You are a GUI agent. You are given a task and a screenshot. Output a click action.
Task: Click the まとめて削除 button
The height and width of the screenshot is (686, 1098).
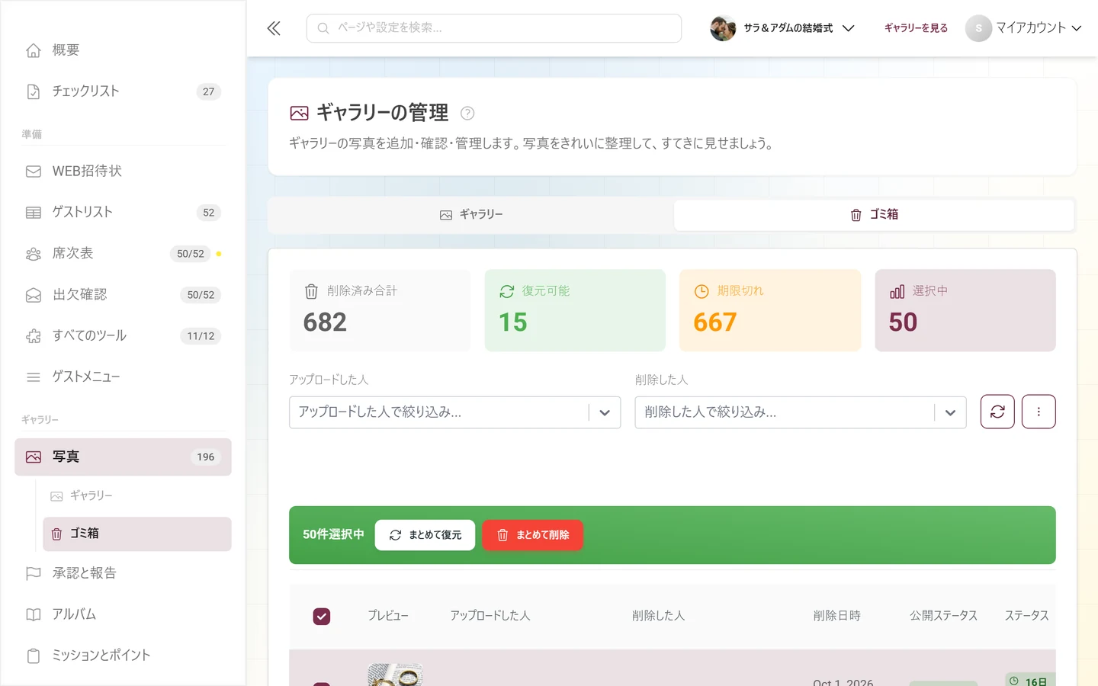[533, 535]
